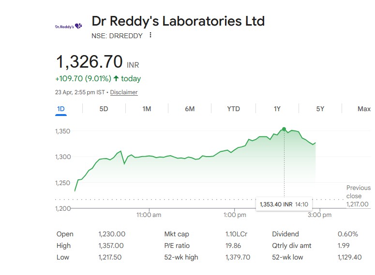The image size is (375, 275).
Task: Click the NSE: DRREDDY ticker text
Action: [117, 35]
